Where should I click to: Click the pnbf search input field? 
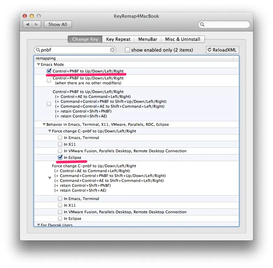coord(75,50)
